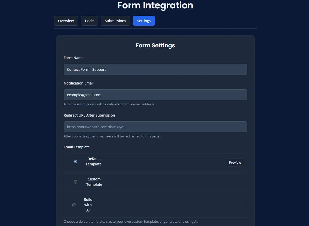Click the Notification Email input field
This screenshot has width=309, height=226.
155,95
